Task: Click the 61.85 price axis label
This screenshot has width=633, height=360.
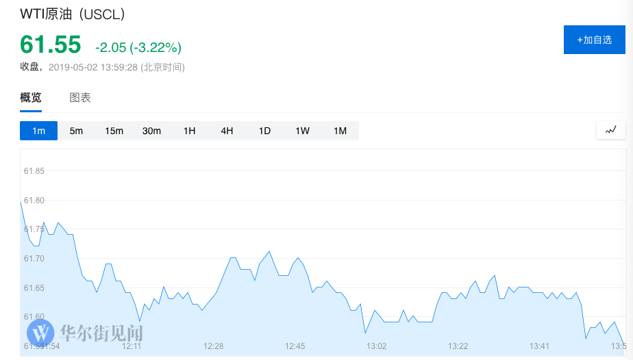Action: 34,171
